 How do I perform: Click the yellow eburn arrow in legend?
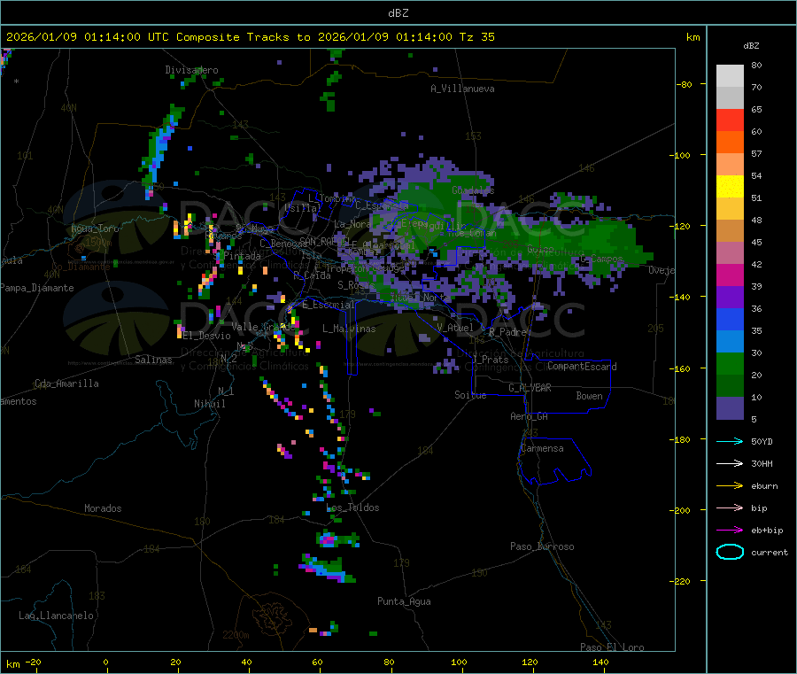(730, 485)
